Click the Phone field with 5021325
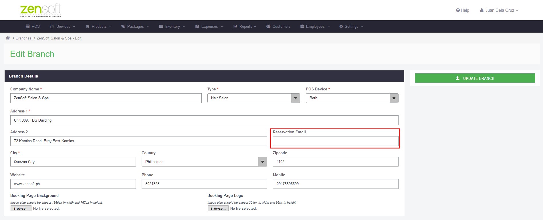The image size is (543, 220). pos(204,184)
